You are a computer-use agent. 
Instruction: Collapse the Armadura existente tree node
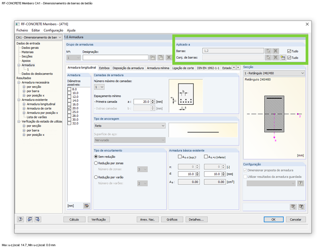click(x=19, y=100)
